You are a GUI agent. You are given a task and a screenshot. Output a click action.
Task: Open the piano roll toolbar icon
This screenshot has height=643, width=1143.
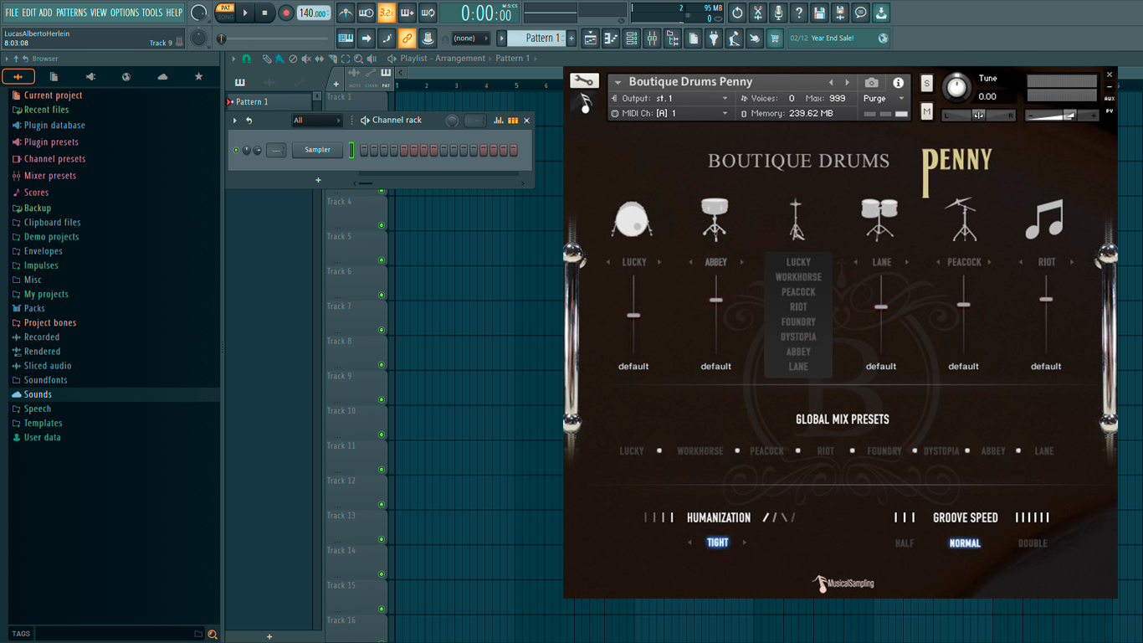611,38
